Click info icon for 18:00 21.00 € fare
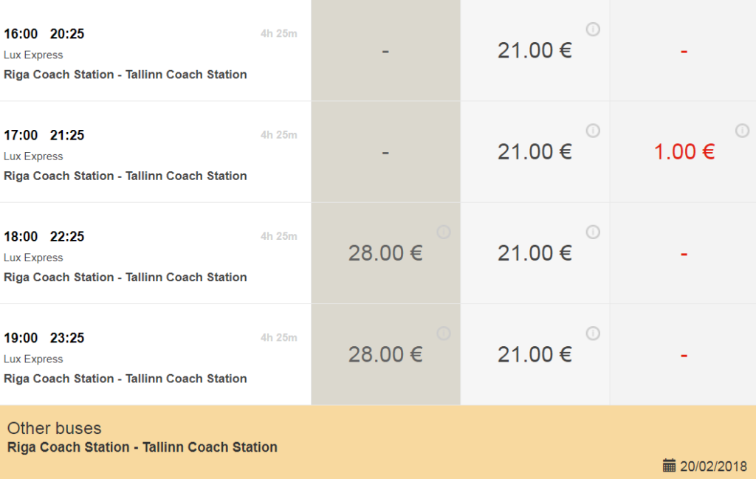This screenshot has width=756, height=479. click(593, 232)
